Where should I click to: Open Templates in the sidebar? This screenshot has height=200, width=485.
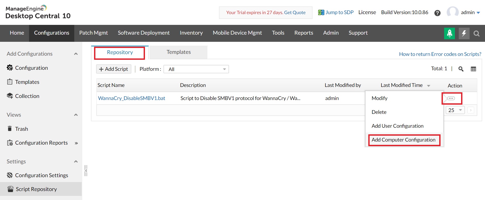click(x=27, y=82)
